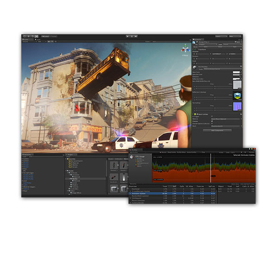Screen dimensions: 278x278
Task: Toggle the Static checkbox in the Inspector
Action: [x=236, y=42]
